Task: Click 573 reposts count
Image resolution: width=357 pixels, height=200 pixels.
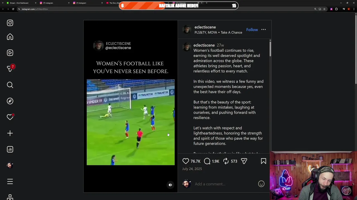Action: click(x=234, y=161)
